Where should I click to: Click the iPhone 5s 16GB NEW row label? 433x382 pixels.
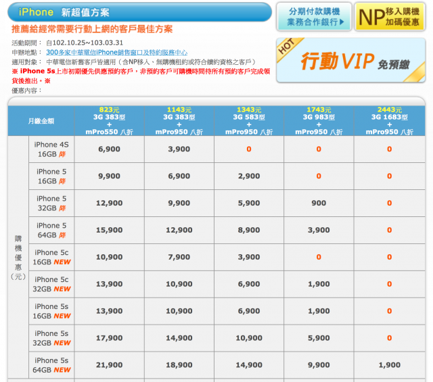51,311
